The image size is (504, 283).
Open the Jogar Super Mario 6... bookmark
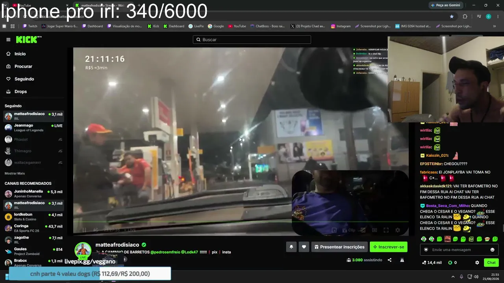[x=59, y=26]
